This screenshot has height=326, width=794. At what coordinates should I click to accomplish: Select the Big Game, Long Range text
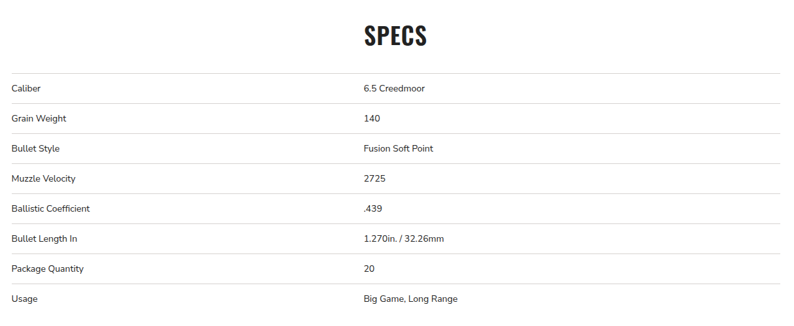click(x=410, y=299)
